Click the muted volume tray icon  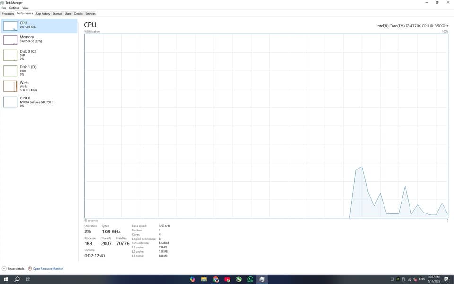click(415, 279)
